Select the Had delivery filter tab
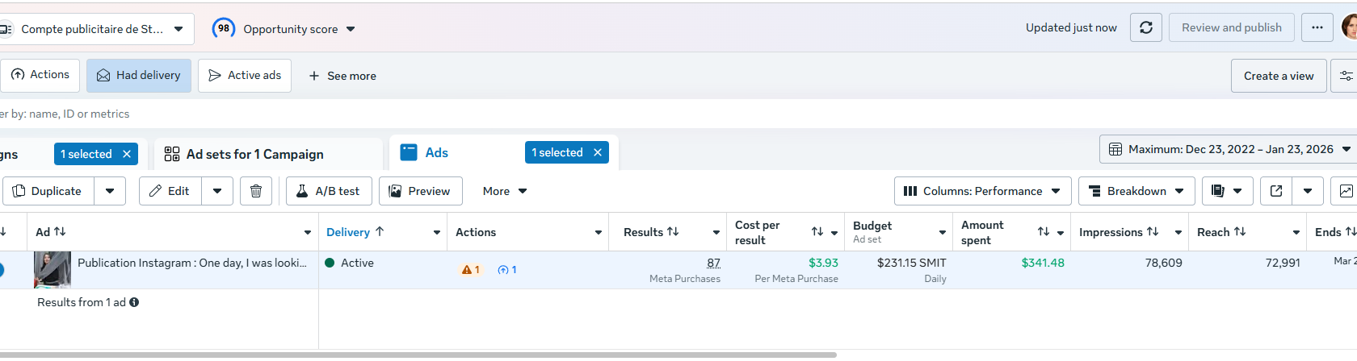The height and width of the screenshot is (361, 1357). click(x=139, y=75)
